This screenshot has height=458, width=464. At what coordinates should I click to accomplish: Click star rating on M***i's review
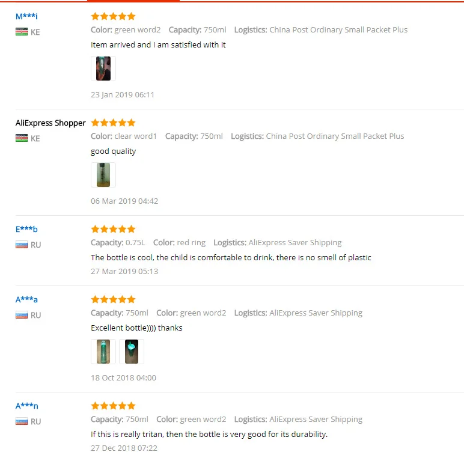coord(114,16)
